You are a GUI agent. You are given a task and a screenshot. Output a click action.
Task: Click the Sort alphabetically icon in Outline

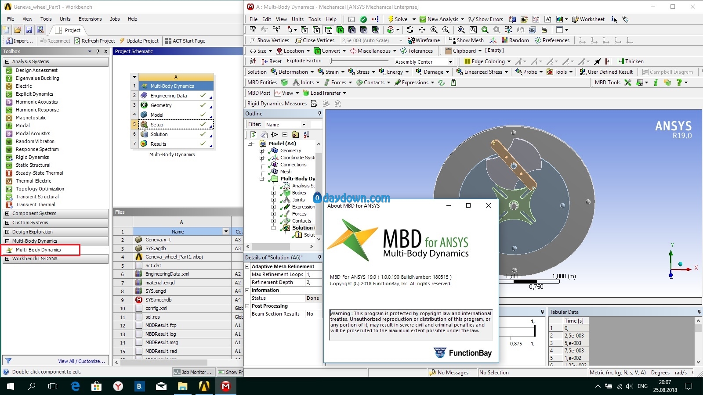tap(306, 135)
